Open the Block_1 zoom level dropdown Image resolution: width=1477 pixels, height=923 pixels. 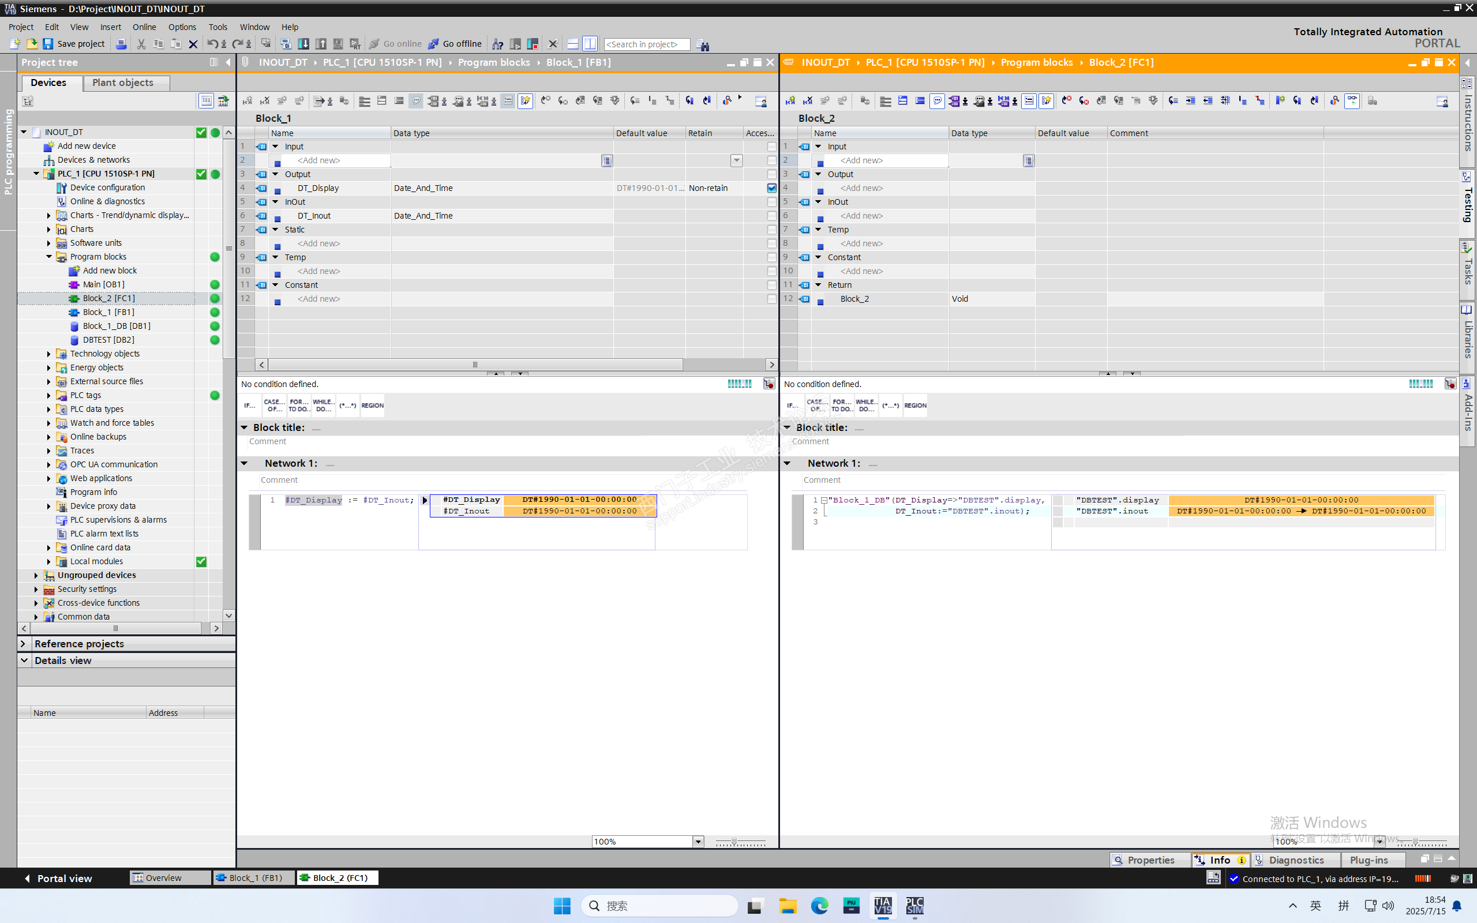tap(698, 841)
